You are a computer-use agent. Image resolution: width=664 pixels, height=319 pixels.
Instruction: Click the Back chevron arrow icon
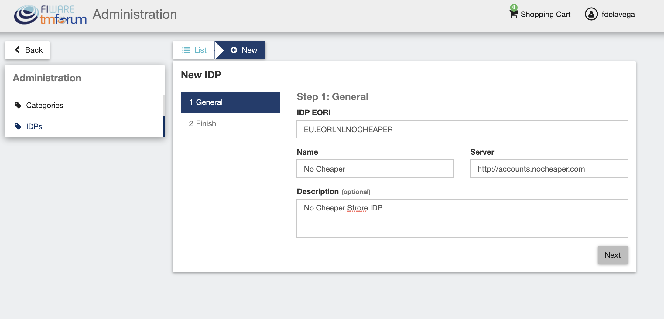pos(18,50)
